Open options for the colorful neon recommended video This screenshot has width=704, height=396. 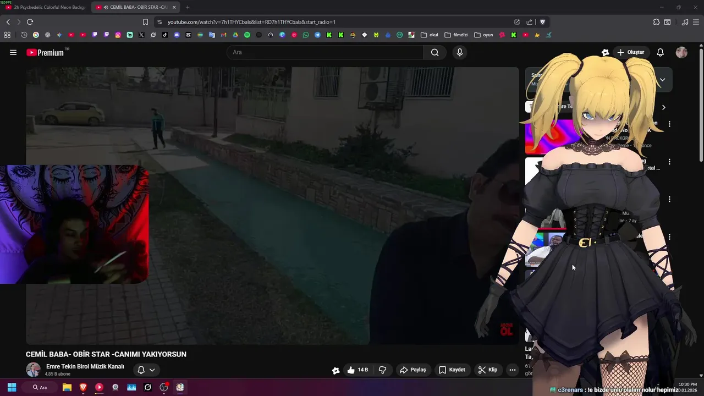pos(669,124)
